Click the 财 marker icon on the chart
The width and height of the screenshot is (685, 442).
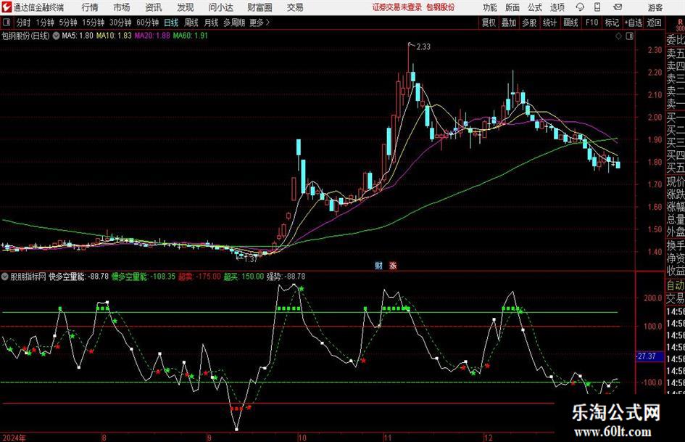pos(379,265)
